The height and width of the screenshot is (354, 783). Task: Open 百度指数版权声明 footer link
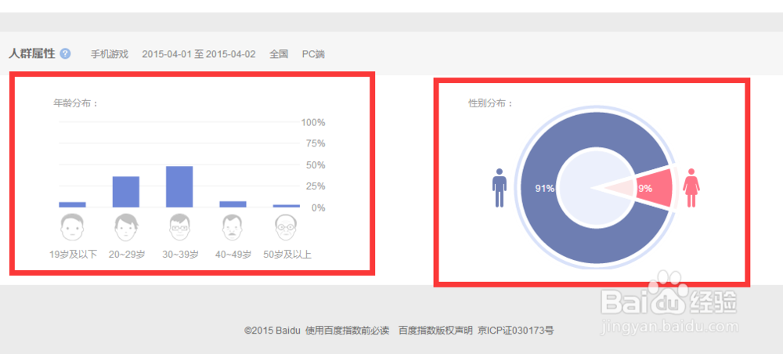[435, 330]
